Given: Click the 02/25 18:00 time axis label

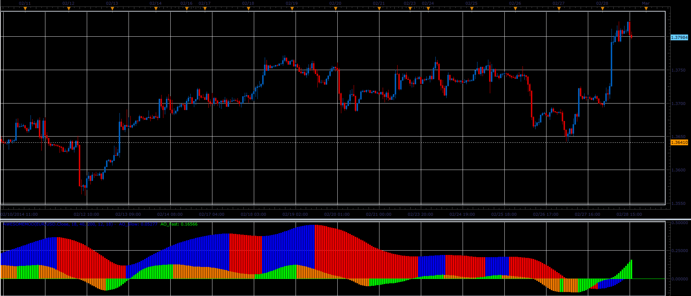Looking at the screenshot, I should click(504, 214).
